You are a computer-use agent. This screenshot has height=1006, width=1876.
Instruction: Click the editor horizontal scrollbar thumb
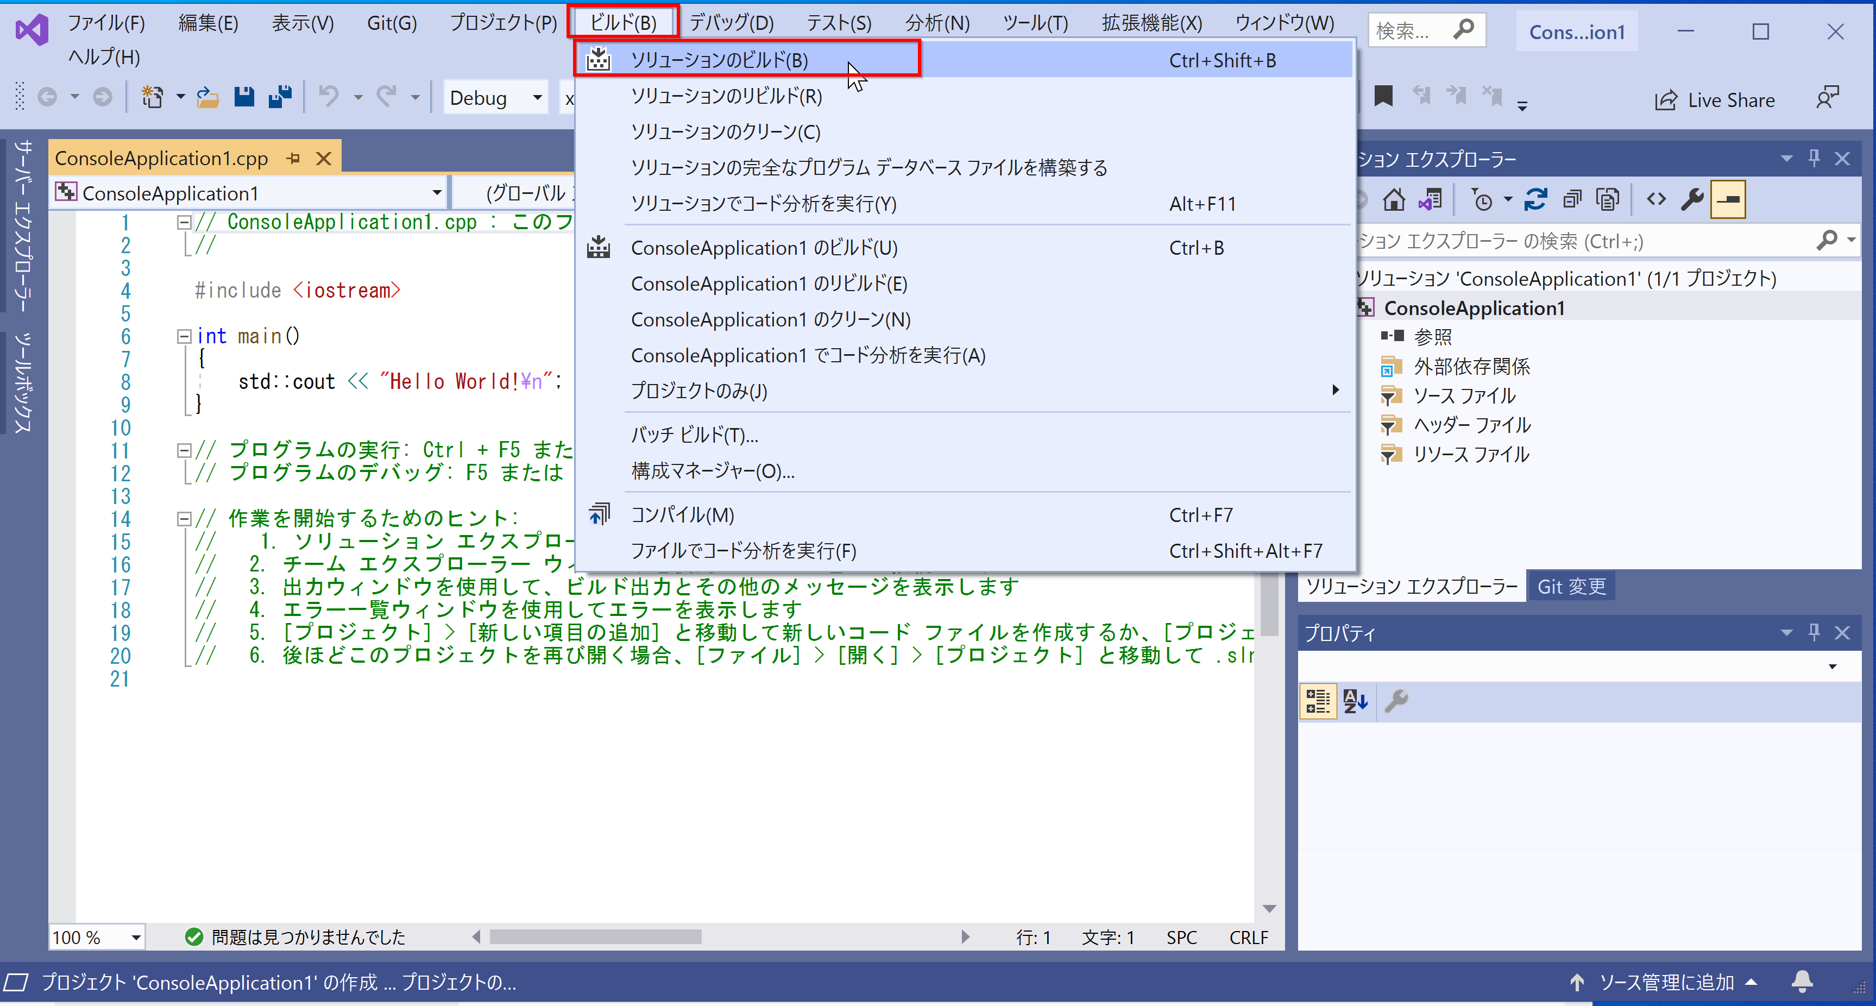[595, 937]
